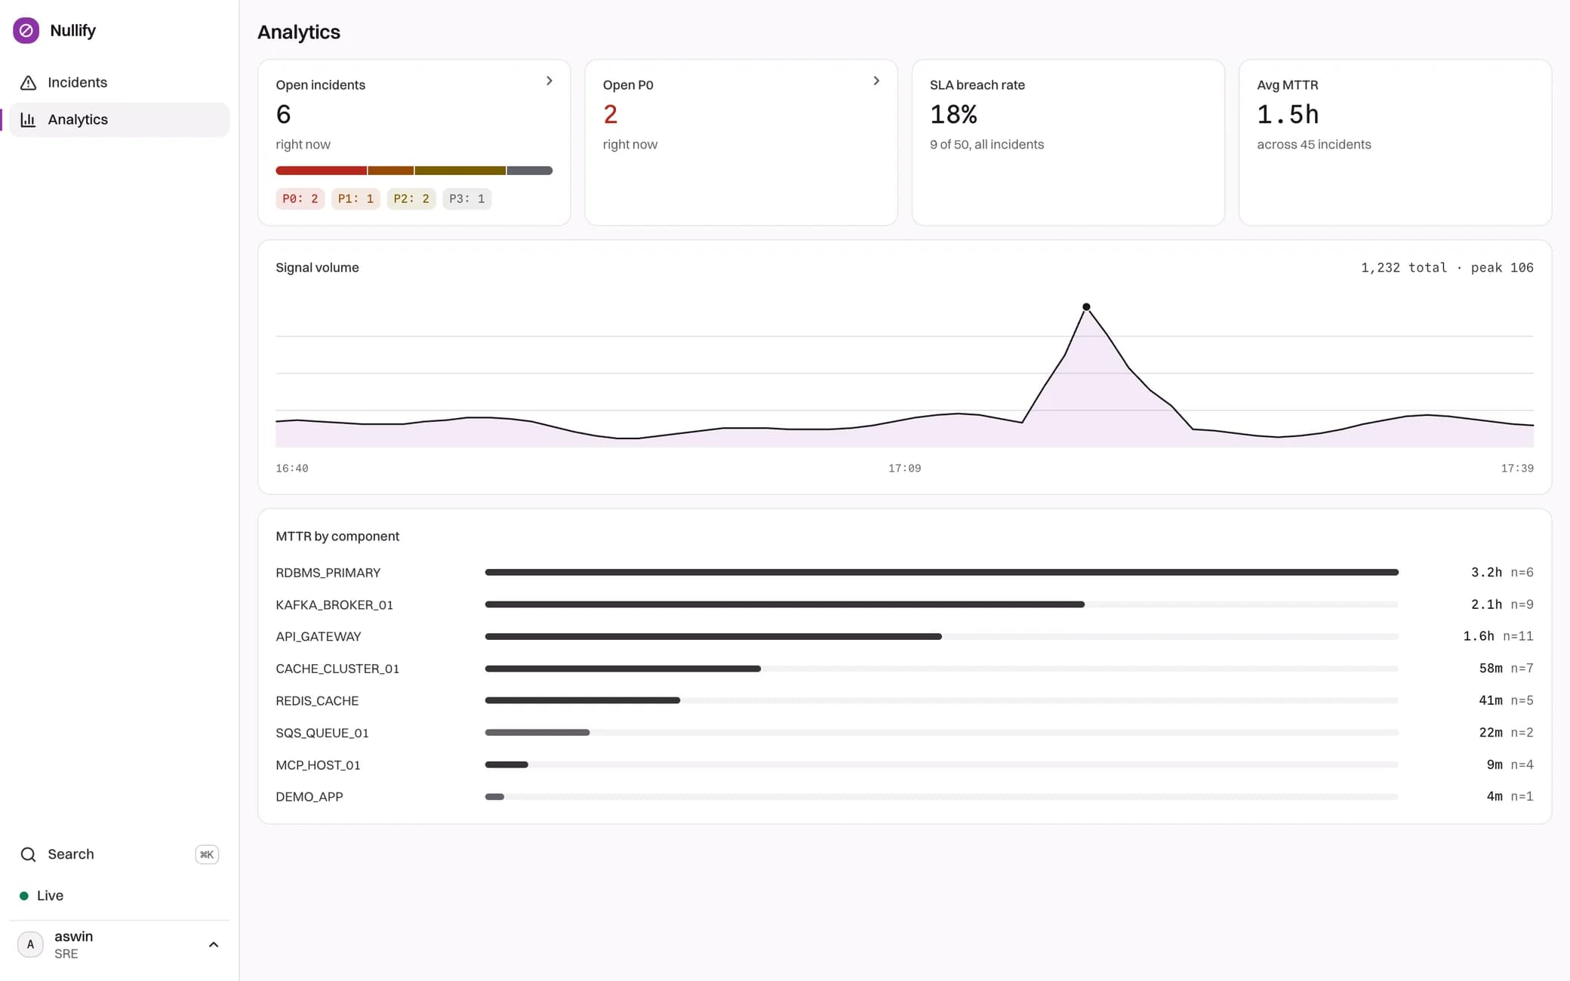
Task: Click the P3: 1 badge
Action: pyautogui.click(x=466, y=198)
